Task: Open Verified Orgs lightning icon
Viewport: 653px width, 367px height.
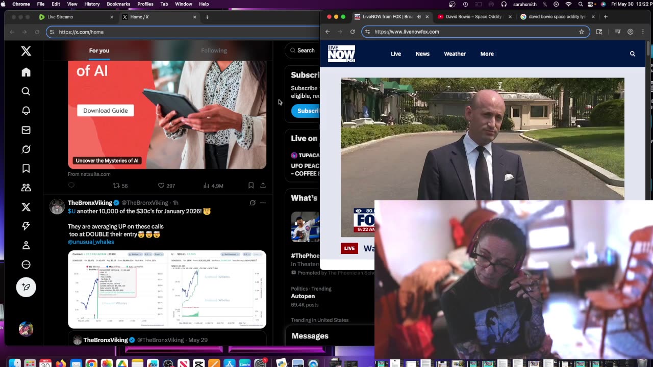Action: [26, 226]
